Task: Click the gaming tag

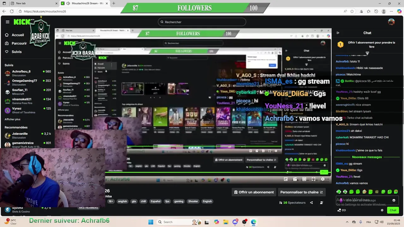Action: (179, 201)
